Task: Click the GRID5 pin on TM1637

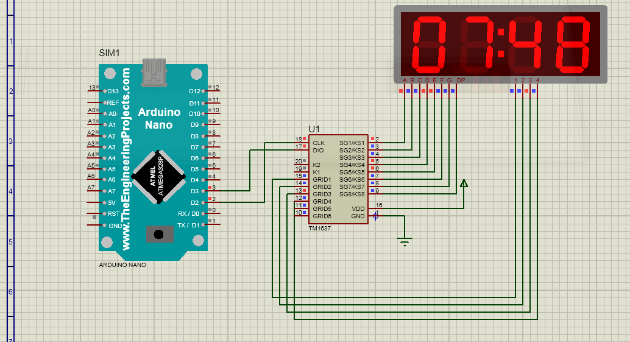Action: coord(322,209)
